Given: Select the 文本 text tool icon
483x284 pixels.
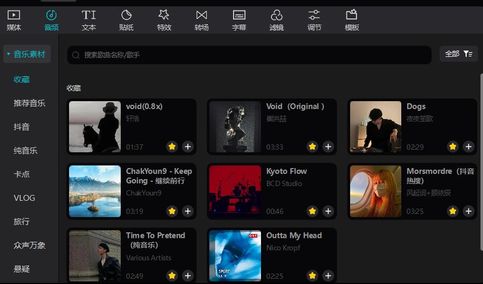Looking at the screenshot, I should 89,20.
